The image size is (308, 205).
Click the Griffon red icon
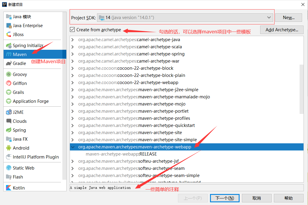(x=9, y=83)
